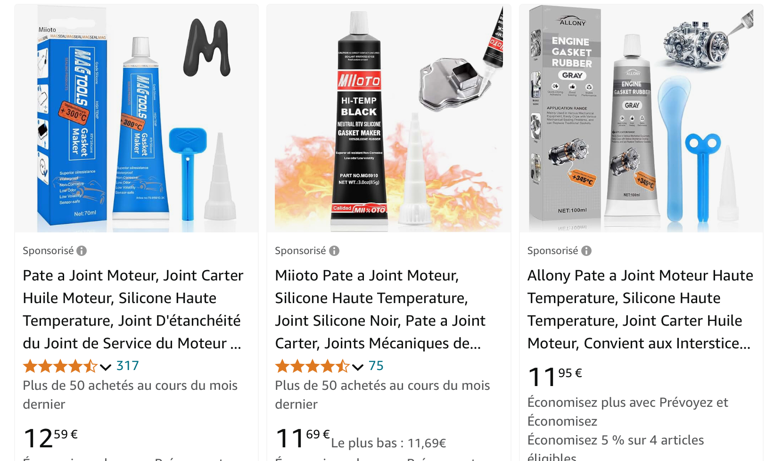Open the 75 reviews link
The height and width of the screenshot is (461, 766).
point(376,366)
